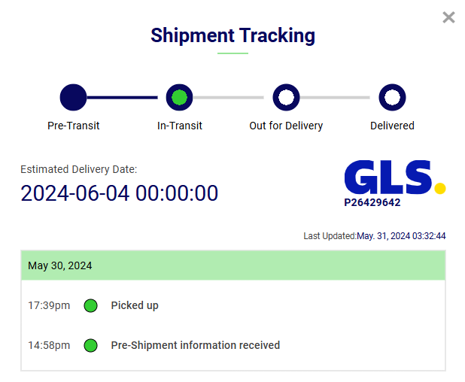Image resolution: width=465 pixels, height=382 pixels.
Task: Click the Delivered step circle
Action: point(392,97)
